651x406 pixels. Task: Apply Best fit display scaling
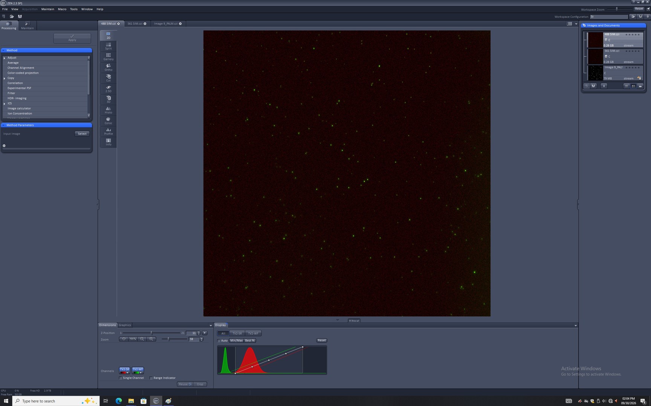250,341
